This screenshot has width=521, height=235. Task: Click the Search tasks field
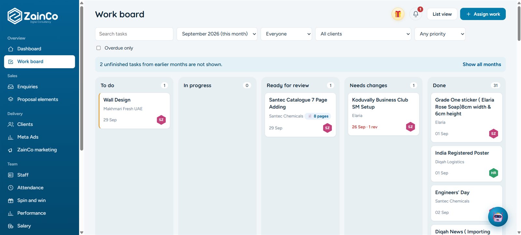134,34
